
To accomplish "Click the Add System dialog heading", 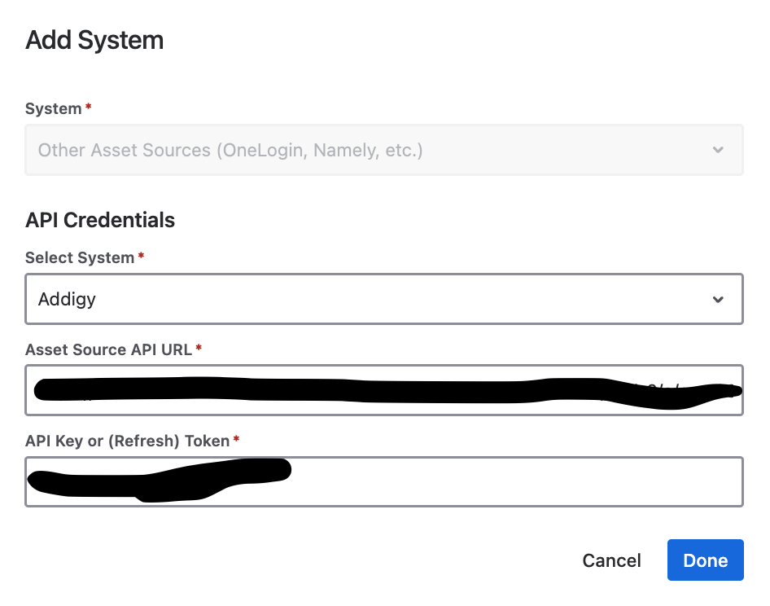I will 94,40.
